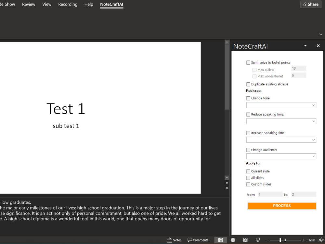This screenshot has height=244, width=325.
Task: Switch to Slide Sorter view icon
Action: [233, 240]
